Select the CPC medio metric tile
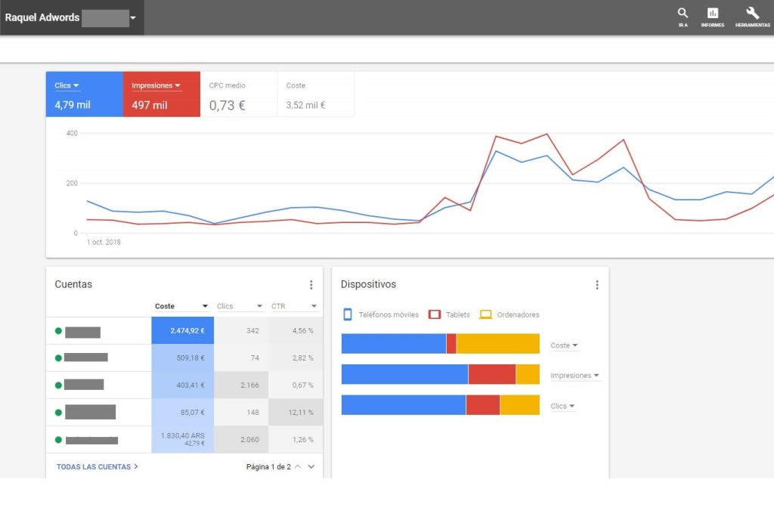 point(238,95)
